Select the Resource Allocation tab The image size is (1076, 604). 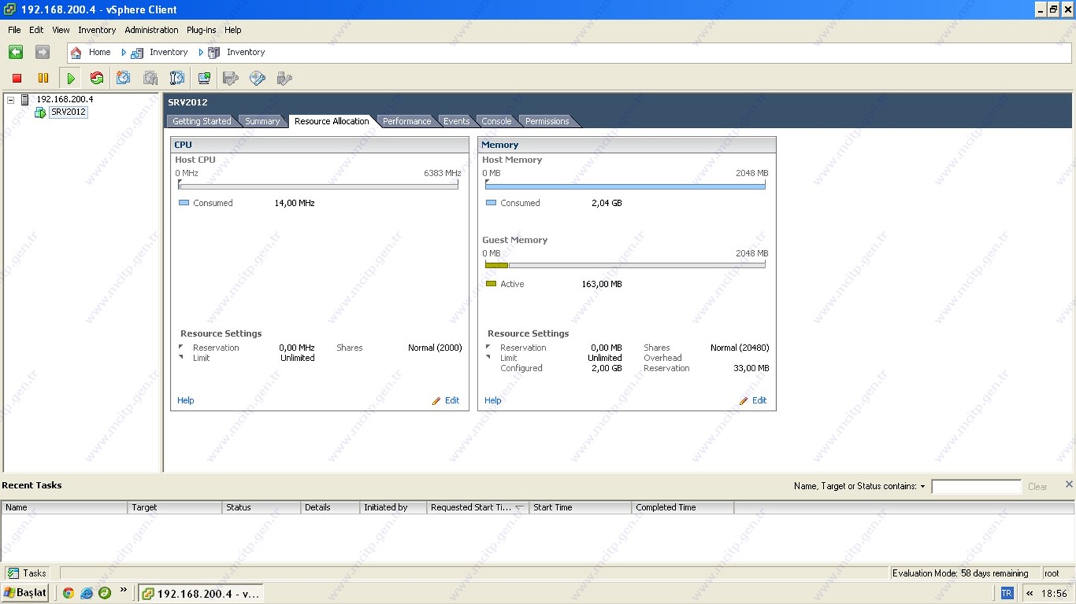pyautogui.click(x=331, y=121)
